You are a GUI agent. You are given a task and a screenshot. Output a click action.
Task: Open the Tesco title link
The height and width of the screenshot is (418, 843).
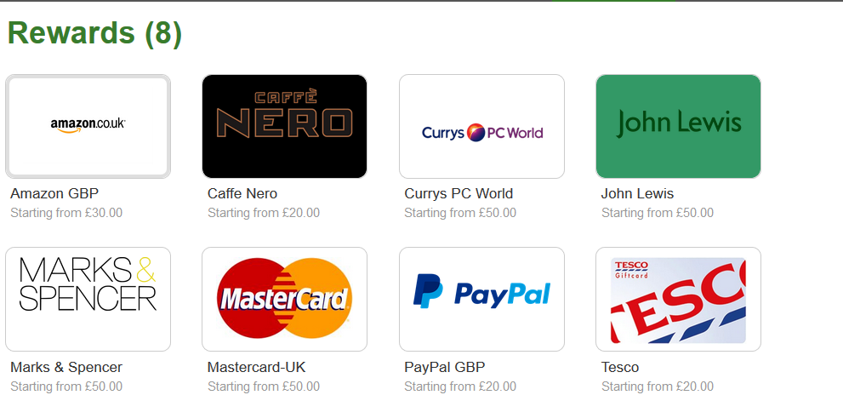coord(620,368)
